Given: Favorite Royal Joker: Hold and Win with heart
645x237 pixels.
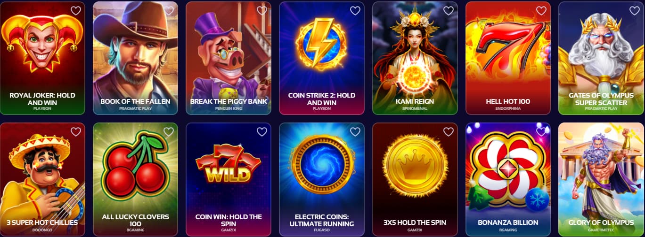Looking at the screenshot, I should pyautogui.click(x=75, y=10).
